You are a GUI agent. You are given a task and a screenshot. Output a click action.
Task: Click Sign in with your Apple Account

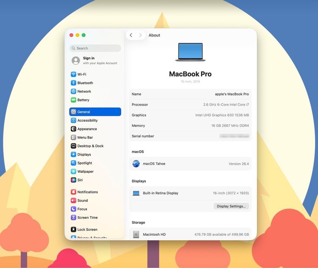point(95,61)
